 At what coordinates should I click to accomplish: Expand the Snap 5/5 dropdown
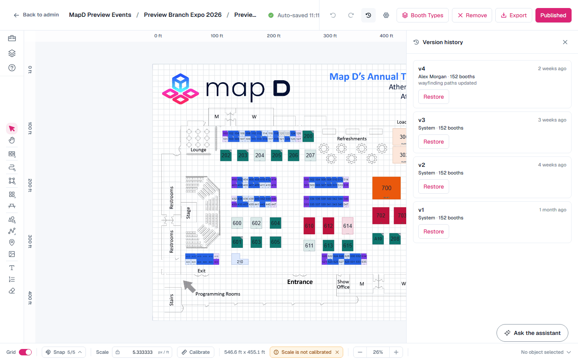coord(64,352)
